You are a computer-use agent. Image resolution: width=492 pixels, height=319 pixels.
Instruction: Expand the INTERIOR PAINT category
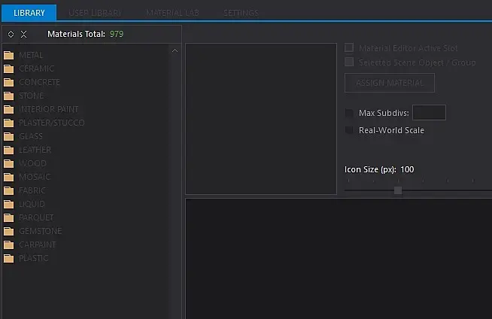click(49, 109)
